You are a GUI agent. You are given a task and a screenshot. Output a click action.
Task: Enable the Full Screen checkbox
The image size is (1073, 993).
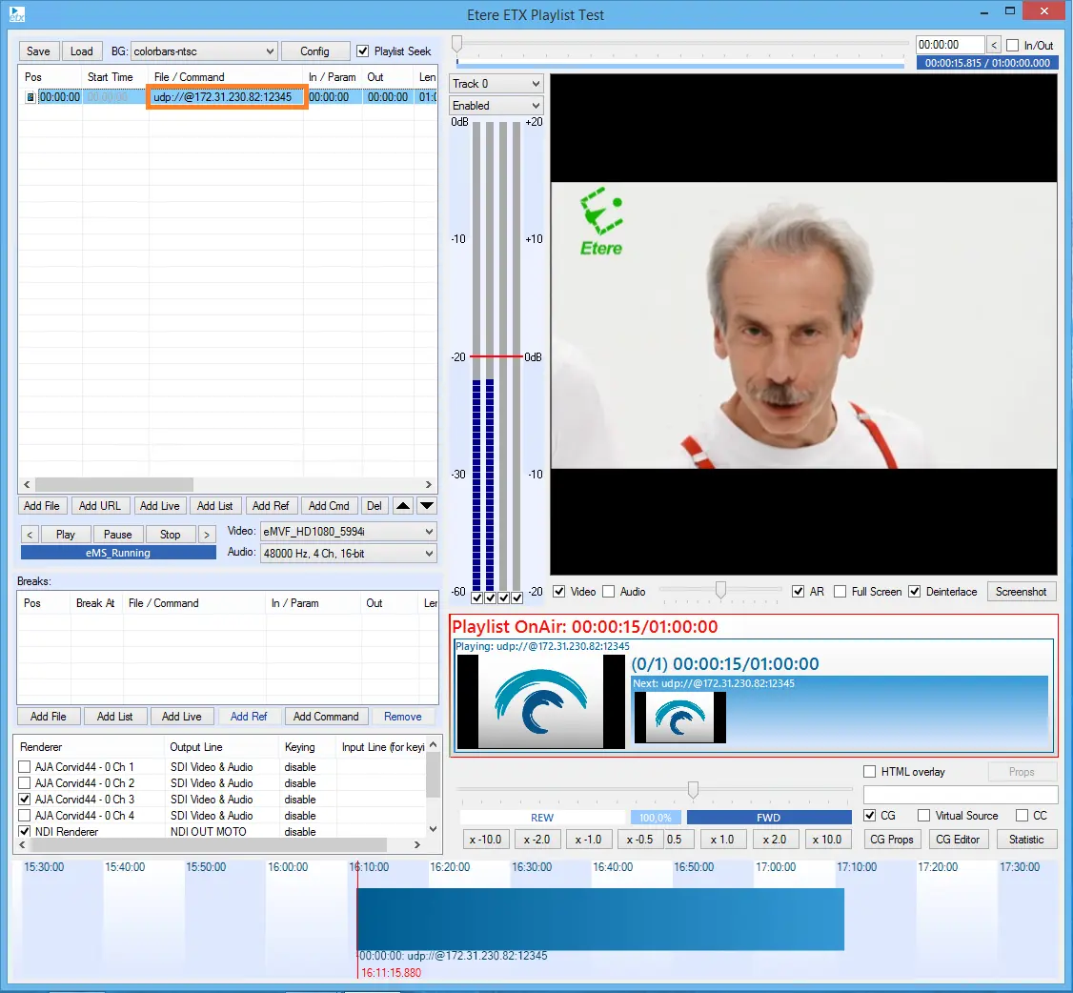point(840,592)
